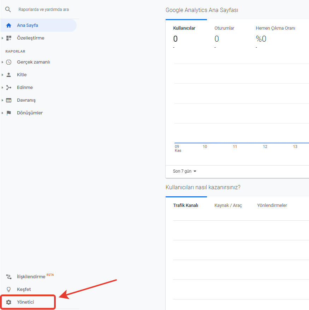Click the Davranış behavior icon

(9, 100)
